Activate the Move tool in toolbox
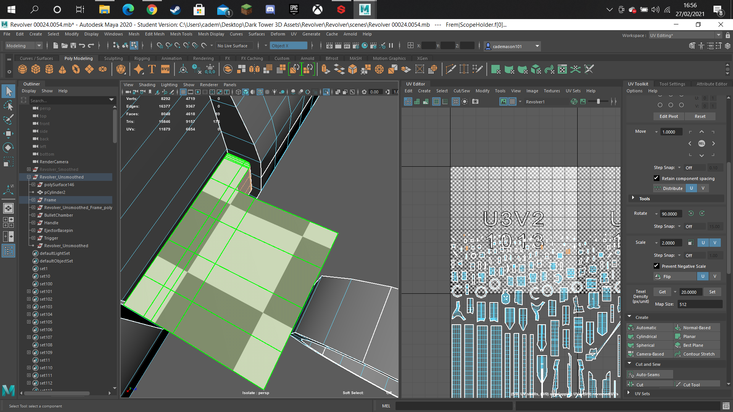 (x=8, y=133)
